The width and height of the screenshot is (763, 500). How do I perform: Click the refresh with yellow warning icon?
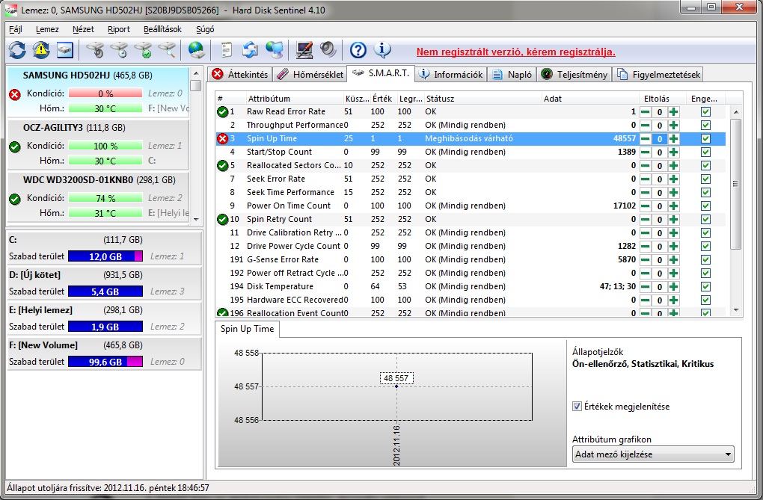click(41, 50)
